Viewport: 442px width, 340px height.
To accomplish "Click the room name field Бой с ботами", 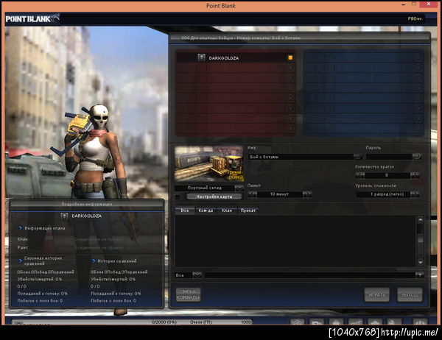I will pos(301,157).
